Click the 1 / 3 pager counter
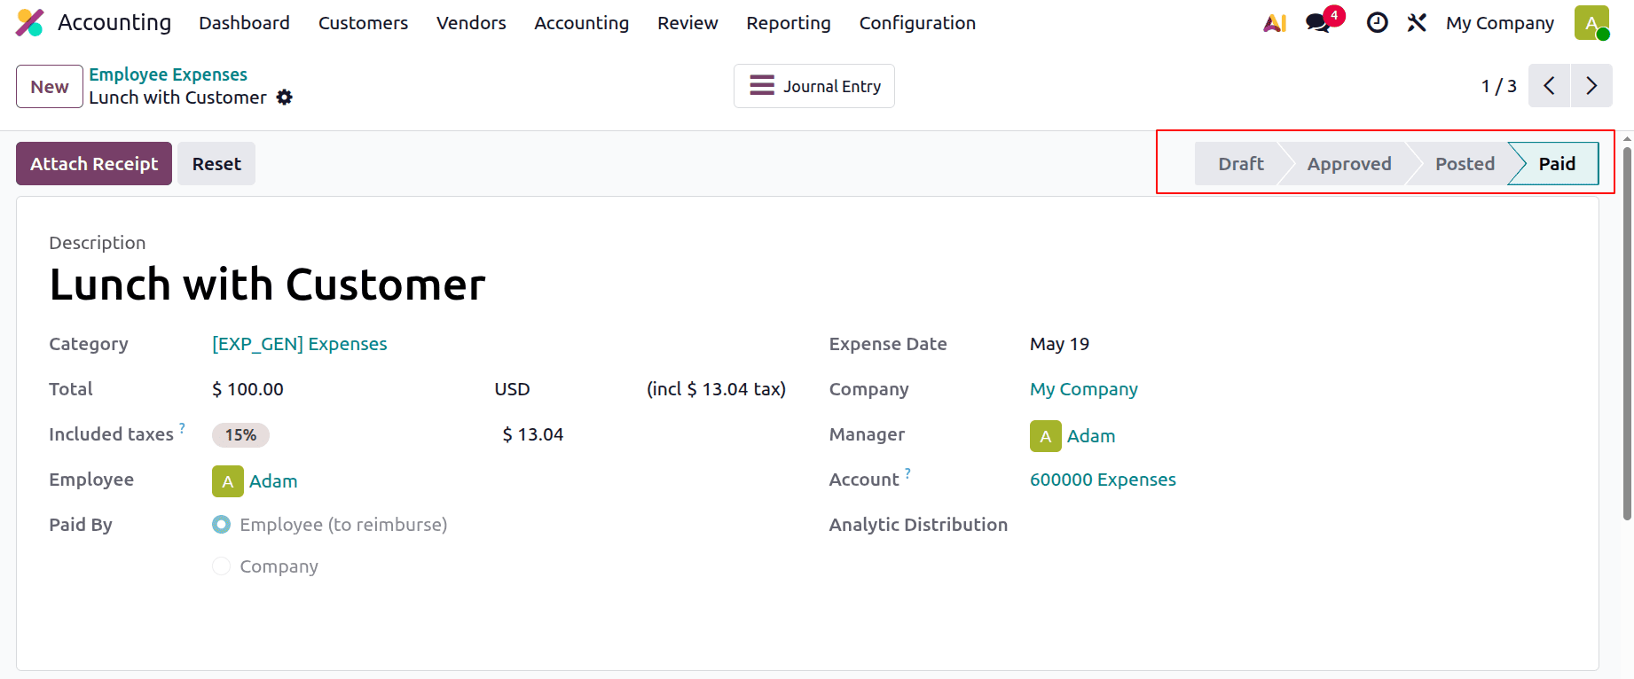Image resolution: width=1634 pixels, height=679 pixels. 1498,86
